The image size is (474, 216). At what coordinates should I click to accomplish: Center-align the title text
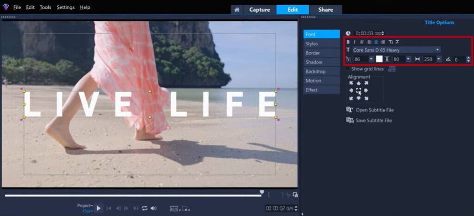tap(376, 42)
